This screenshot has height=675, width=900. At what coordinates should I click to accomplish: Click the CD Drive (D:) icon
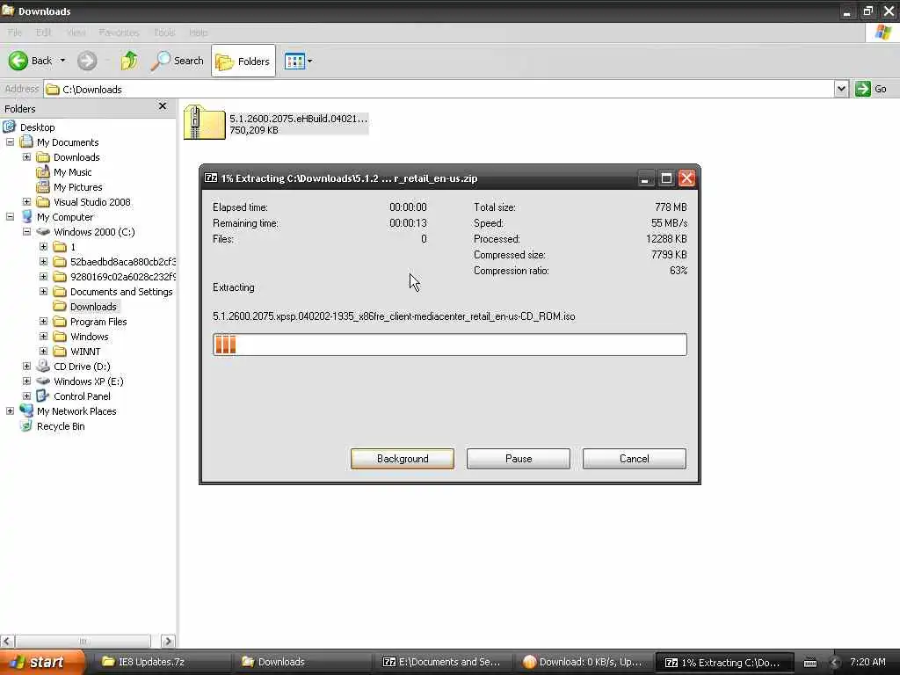tap(43, 367)
